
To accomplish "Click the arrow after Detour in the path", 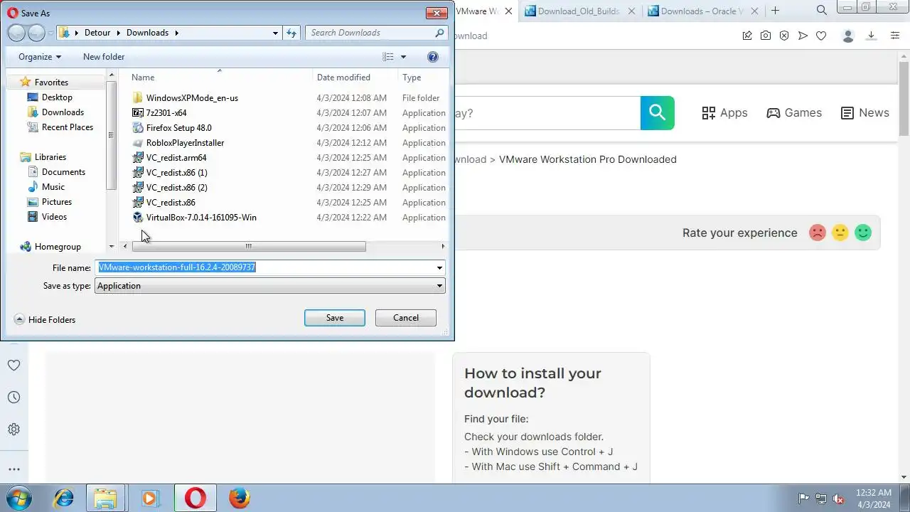I will coord(118,33).
